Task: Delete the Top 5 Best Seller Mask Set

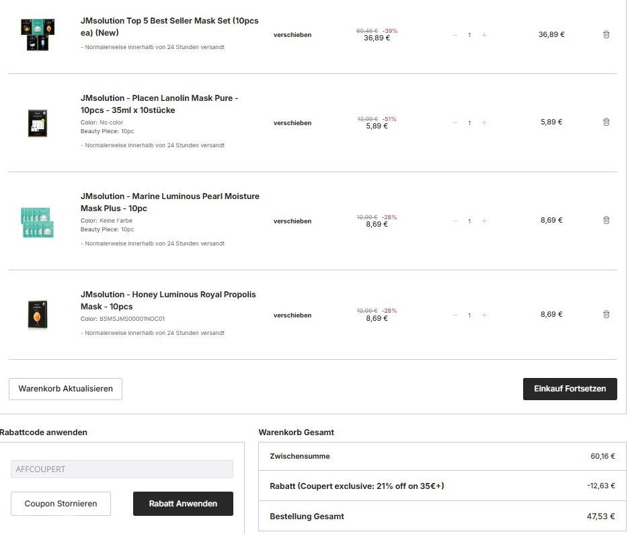Action: [x=606, y=34]
